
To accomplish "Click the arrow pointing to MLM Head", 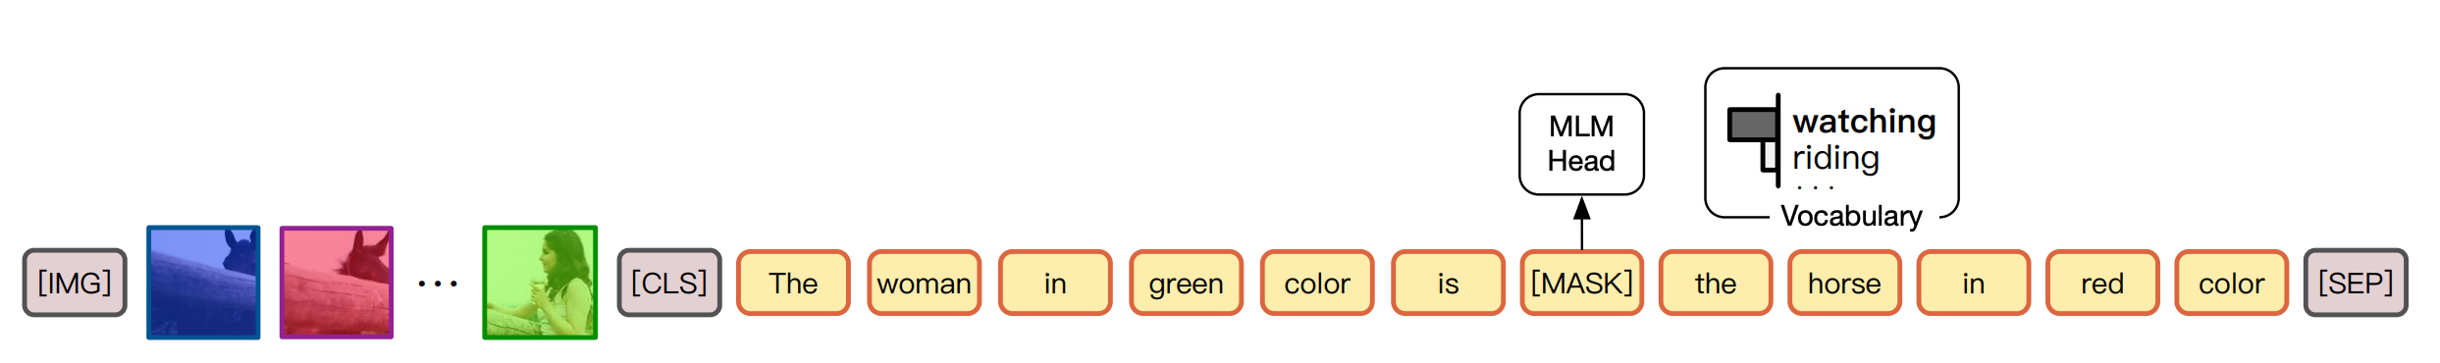I will tap(1582, 223).
